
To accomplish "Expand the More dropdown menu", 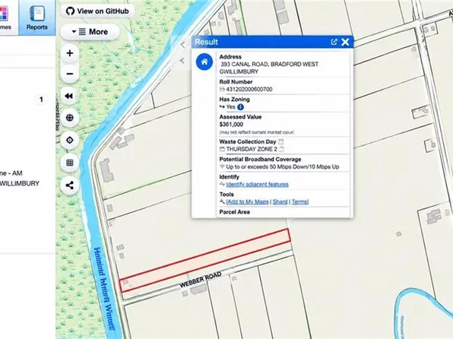I will point(90,32).
